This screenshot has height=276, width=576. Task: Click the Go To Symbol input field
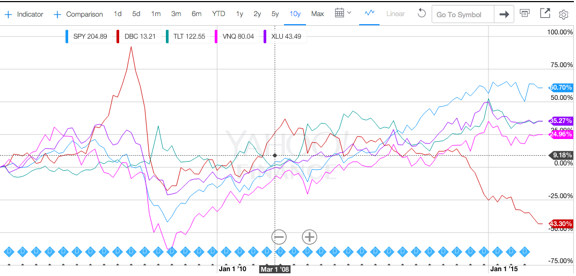463,14
